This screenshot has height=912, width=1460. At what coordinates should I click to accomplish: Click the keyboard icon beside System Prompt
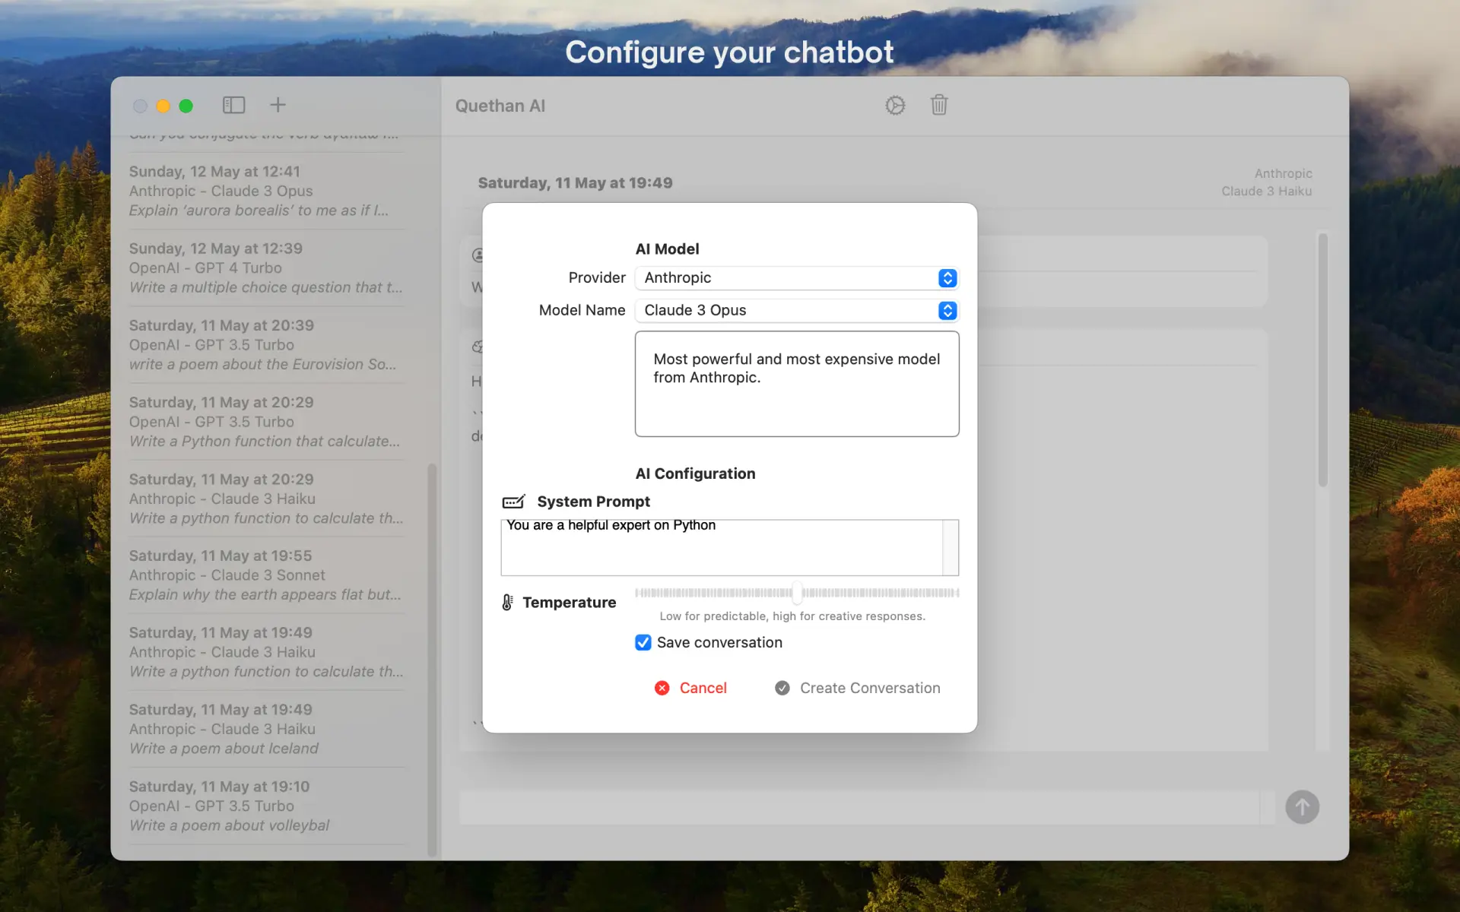coord(513,502)
